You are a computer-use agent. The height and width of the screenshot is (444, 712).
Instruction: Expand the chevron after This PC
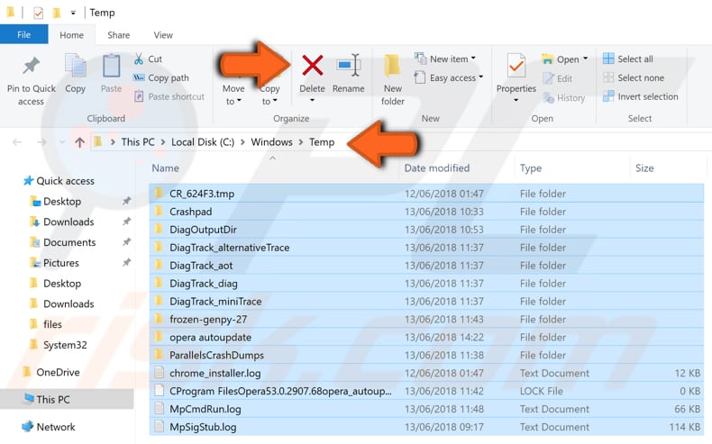(162, 142)
